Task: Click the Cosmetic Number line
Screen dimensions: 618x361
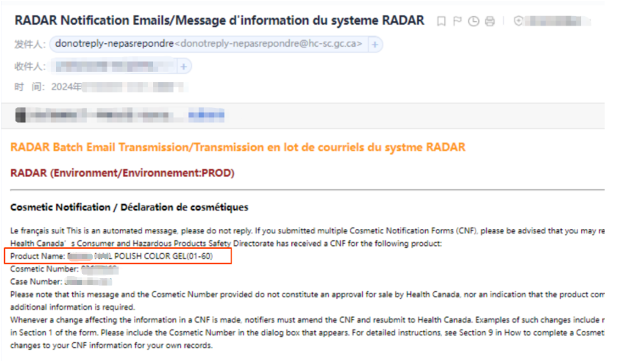Action: [64, 269]
